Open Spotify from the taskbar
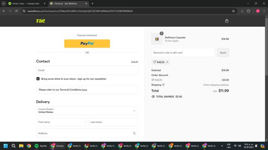Image resolution: width=268 pixels, height=150 pixels. [x=41, y=146]
